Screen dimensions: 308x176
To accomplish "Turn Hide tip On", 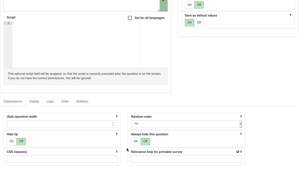I will pyautogui.click(x=12, y=141).
